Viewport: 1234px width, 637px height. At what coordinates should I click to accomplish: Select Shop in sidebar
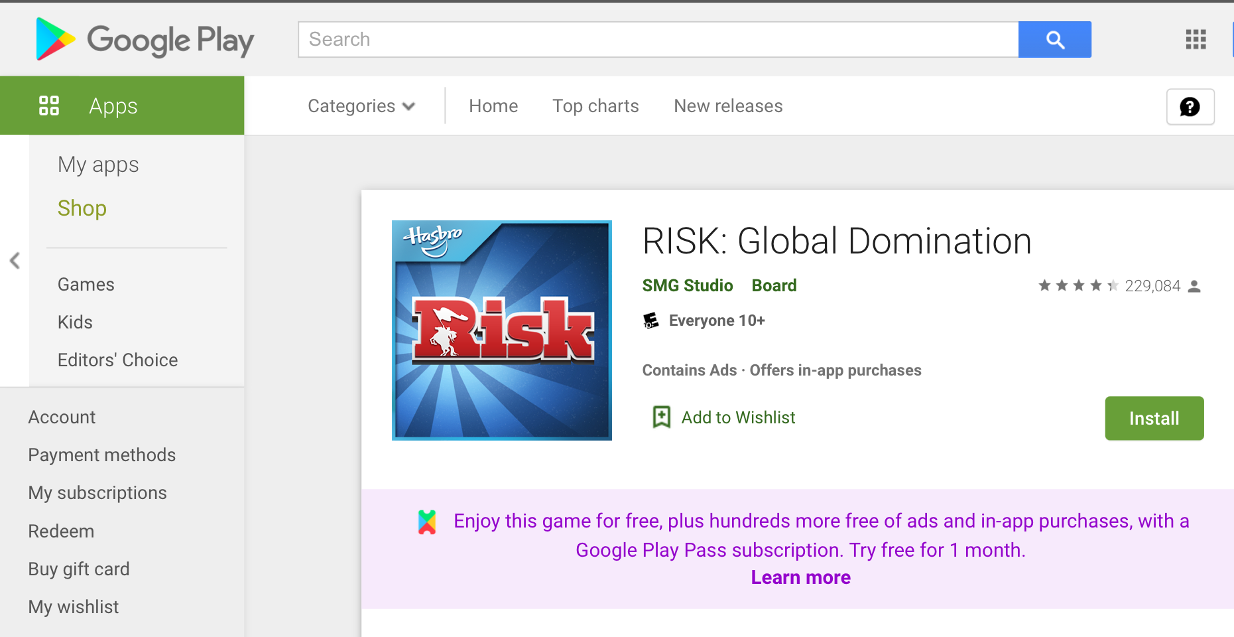coord(82,208)
